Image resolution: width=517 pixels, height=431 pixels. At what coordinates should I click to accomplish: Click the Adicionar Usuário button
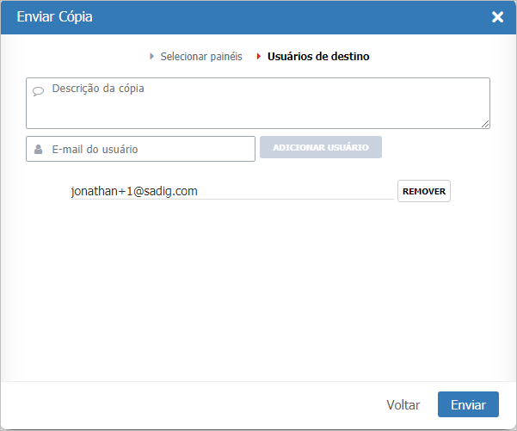321,147
